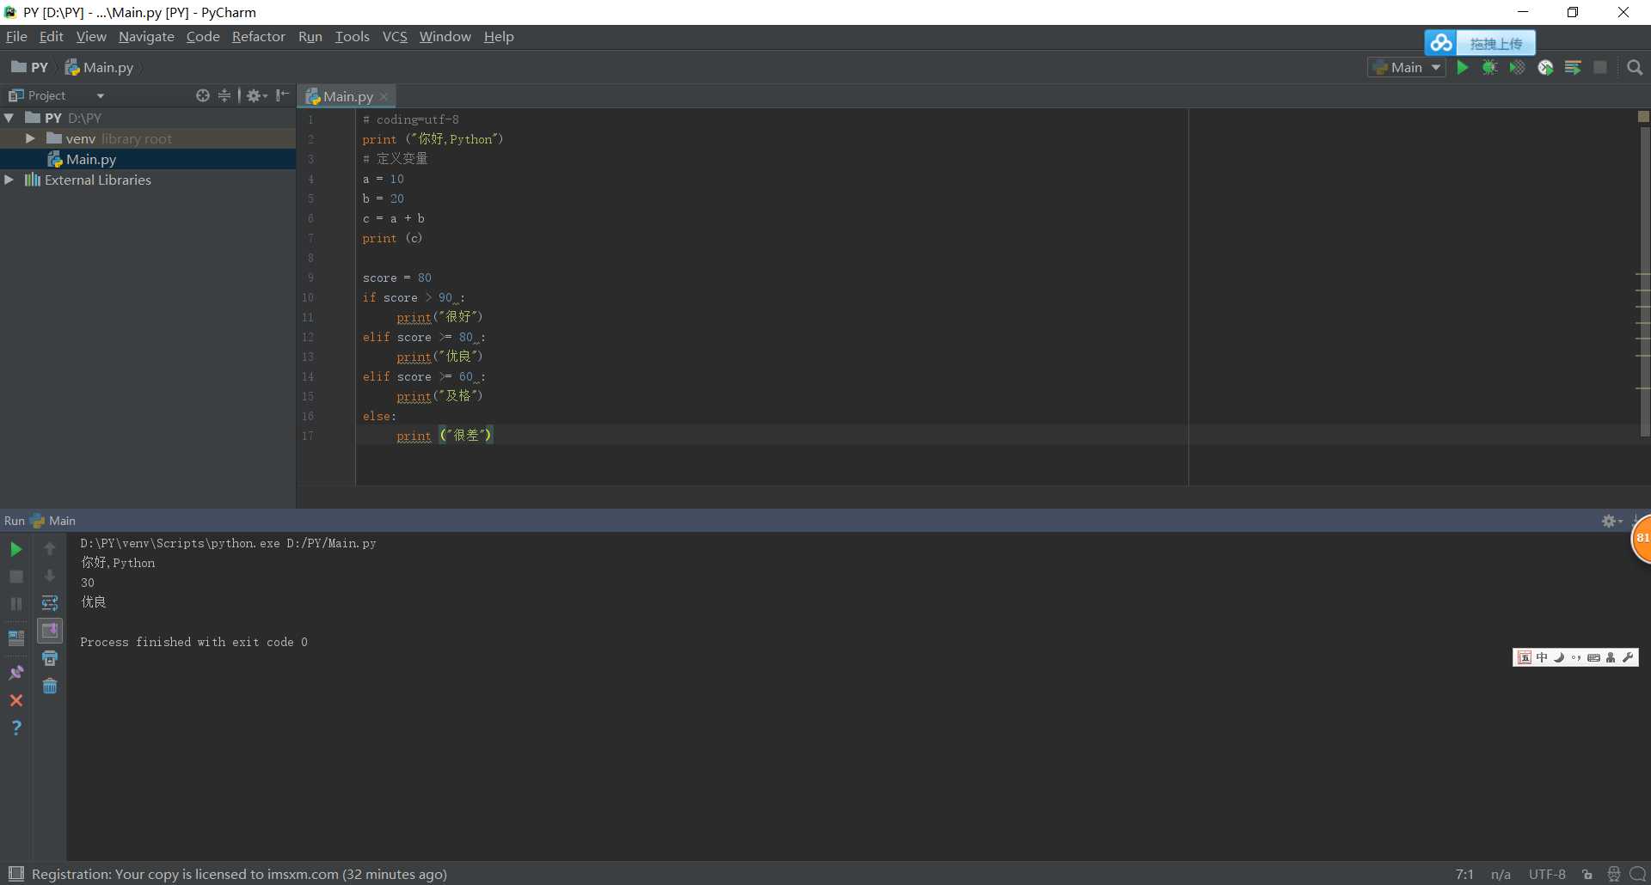
Task: Click orange floating 81 badge
Action: click(x=1642, y=539)
